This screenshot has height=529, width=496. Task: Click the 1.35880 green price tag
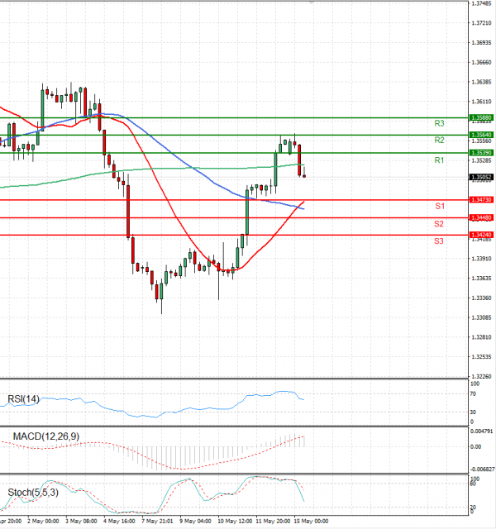click(480, 118)
